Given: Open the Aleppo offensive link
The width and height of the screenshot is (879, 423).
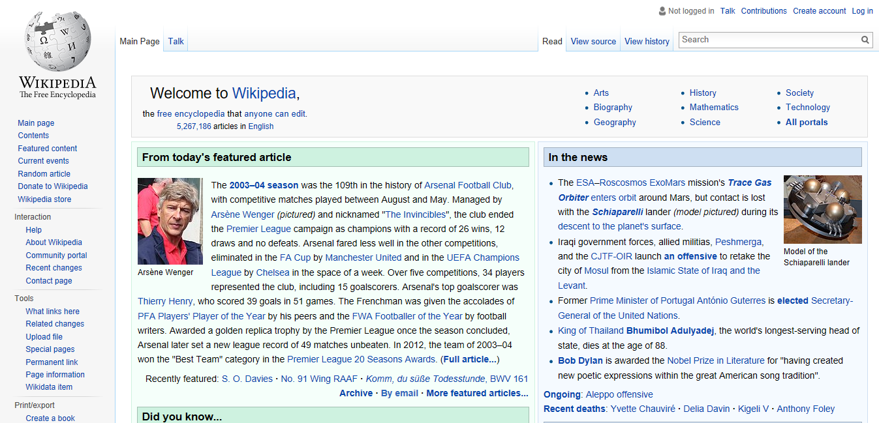Looking at the screenshot, I should click(x=619, y=394).
